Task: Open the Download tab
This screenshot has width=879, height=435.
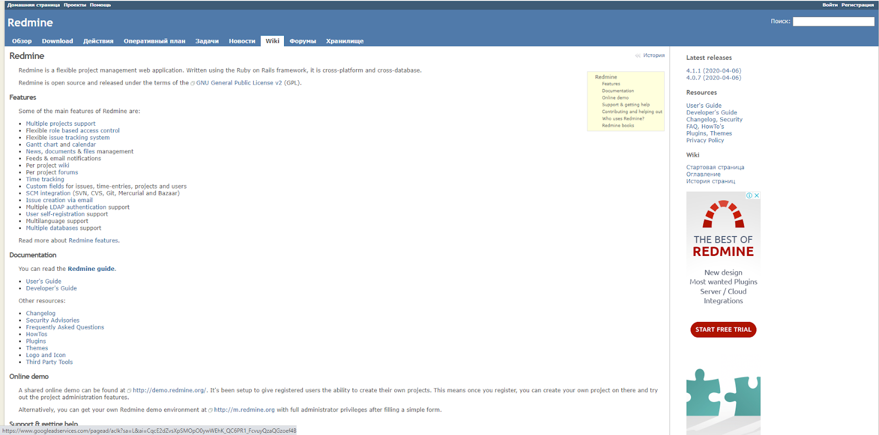Action: tap(58, 41)
